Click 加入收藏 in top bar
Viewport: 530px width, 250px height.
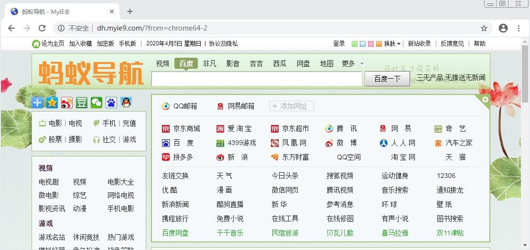click(x=80, y=44)
